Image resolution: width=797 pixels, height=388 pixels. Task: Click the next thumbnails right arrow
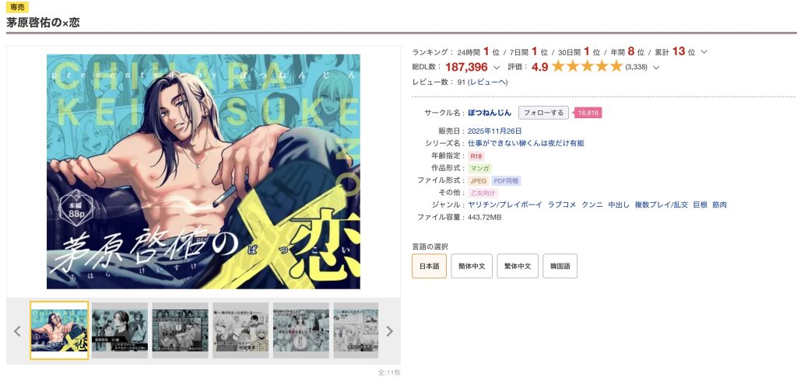pyautogui.click(x=389, y=331)
